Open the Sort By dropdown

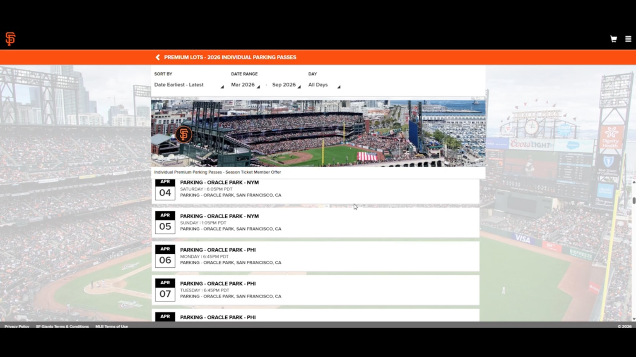189,85
